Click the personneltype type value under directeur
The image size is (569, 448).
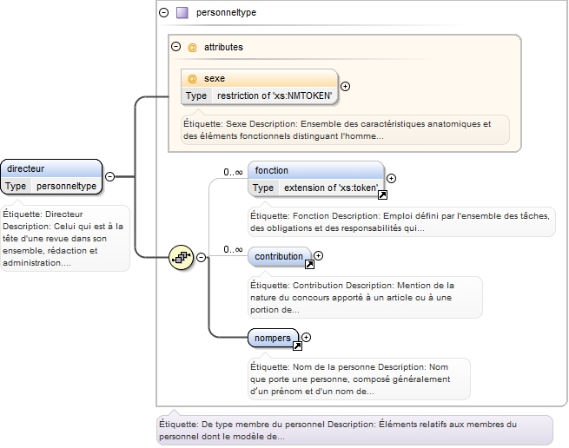tap(66, 186)
